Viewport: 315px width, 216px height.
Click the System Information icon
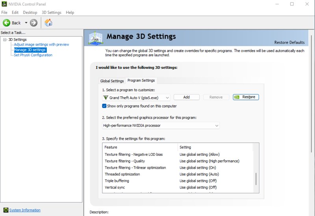(x=6, y=210)
